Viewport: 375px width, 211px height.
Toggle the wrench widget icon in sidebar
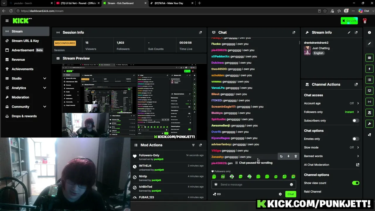click(x=369, y=124)
